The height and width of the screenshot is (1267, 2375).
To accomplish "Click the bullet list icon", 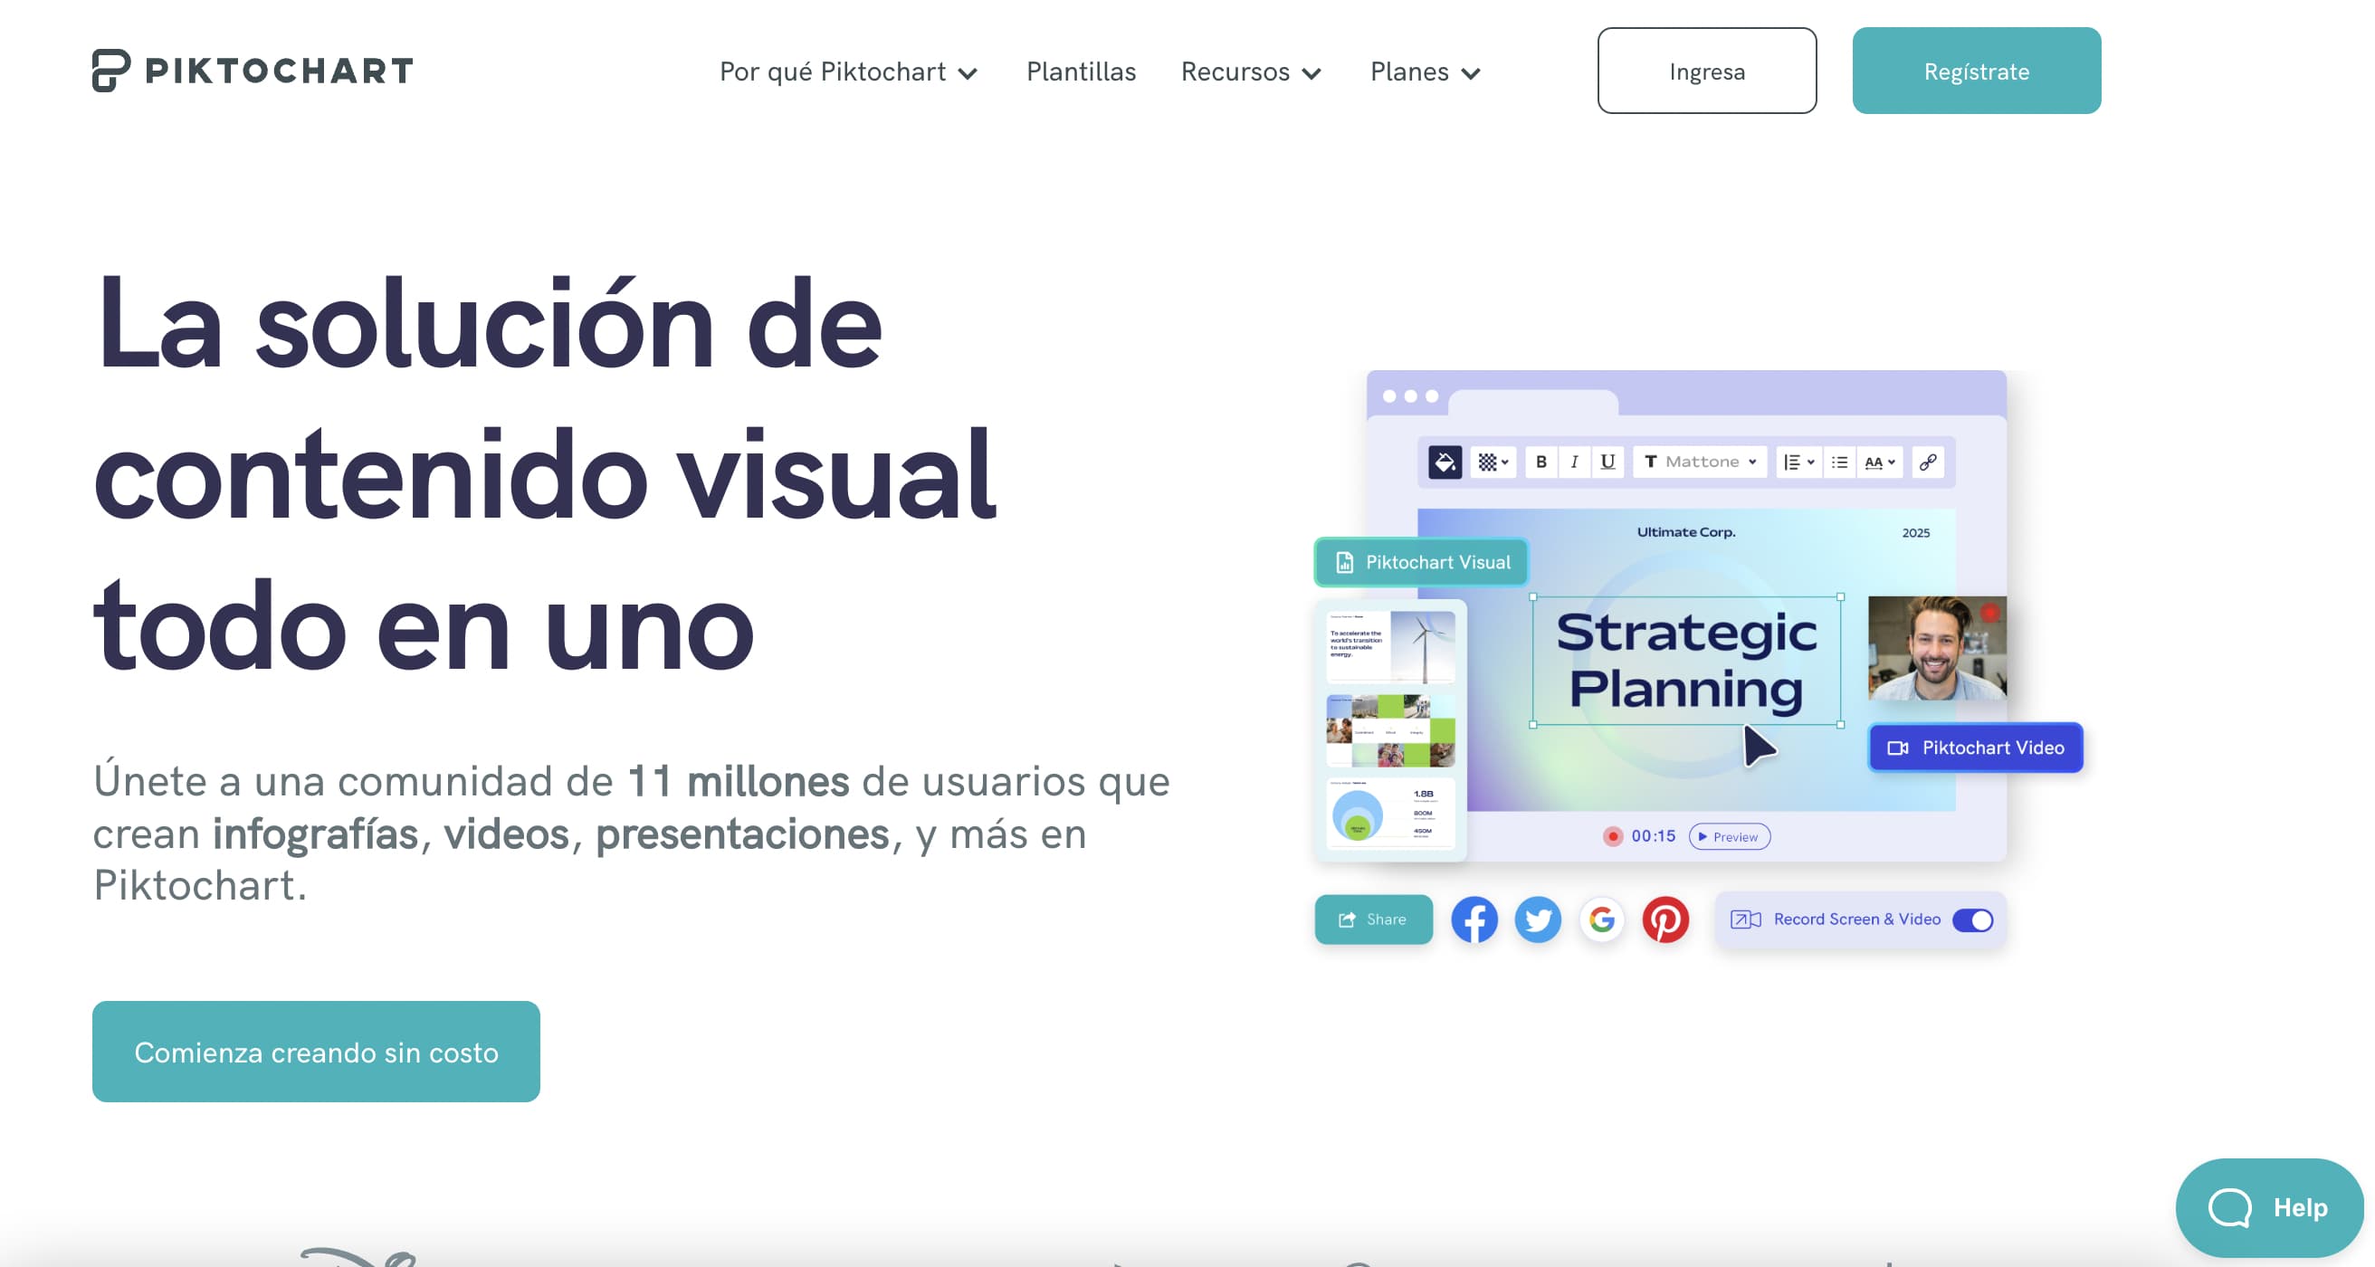I will point(1839,462).
